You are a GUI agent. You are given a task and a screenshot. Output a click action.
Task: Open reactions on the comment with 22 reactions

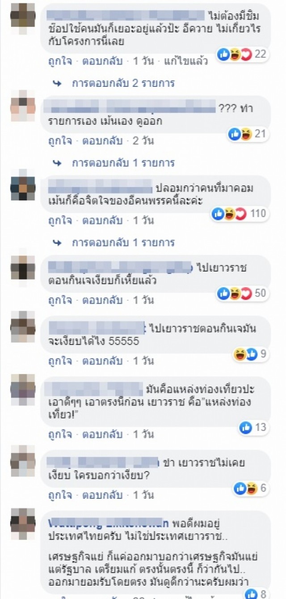241,55
